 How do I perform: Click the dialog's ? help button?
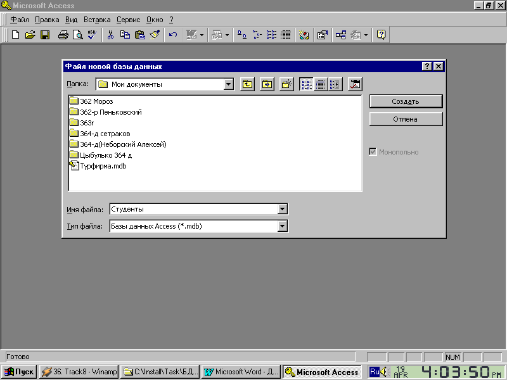tap(427, 66)
